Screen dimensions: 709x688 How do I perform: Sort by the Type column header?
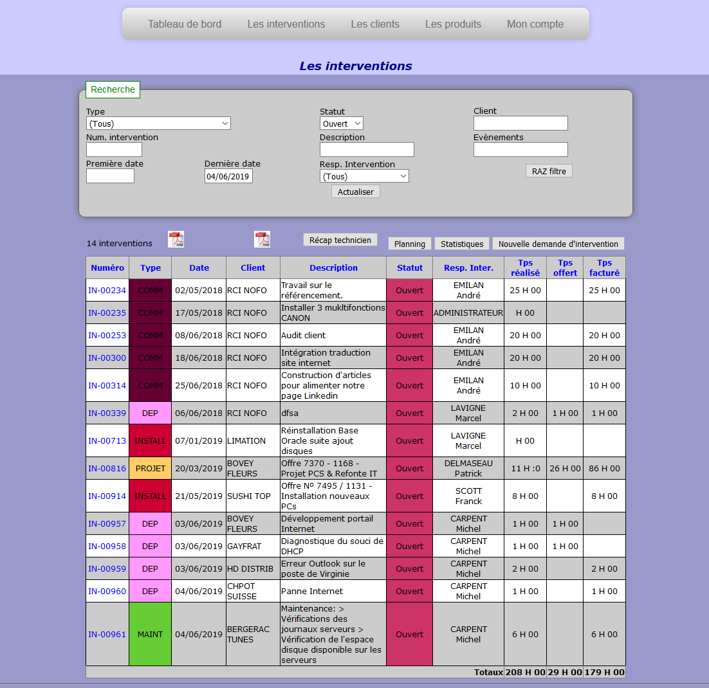[151, 267]
